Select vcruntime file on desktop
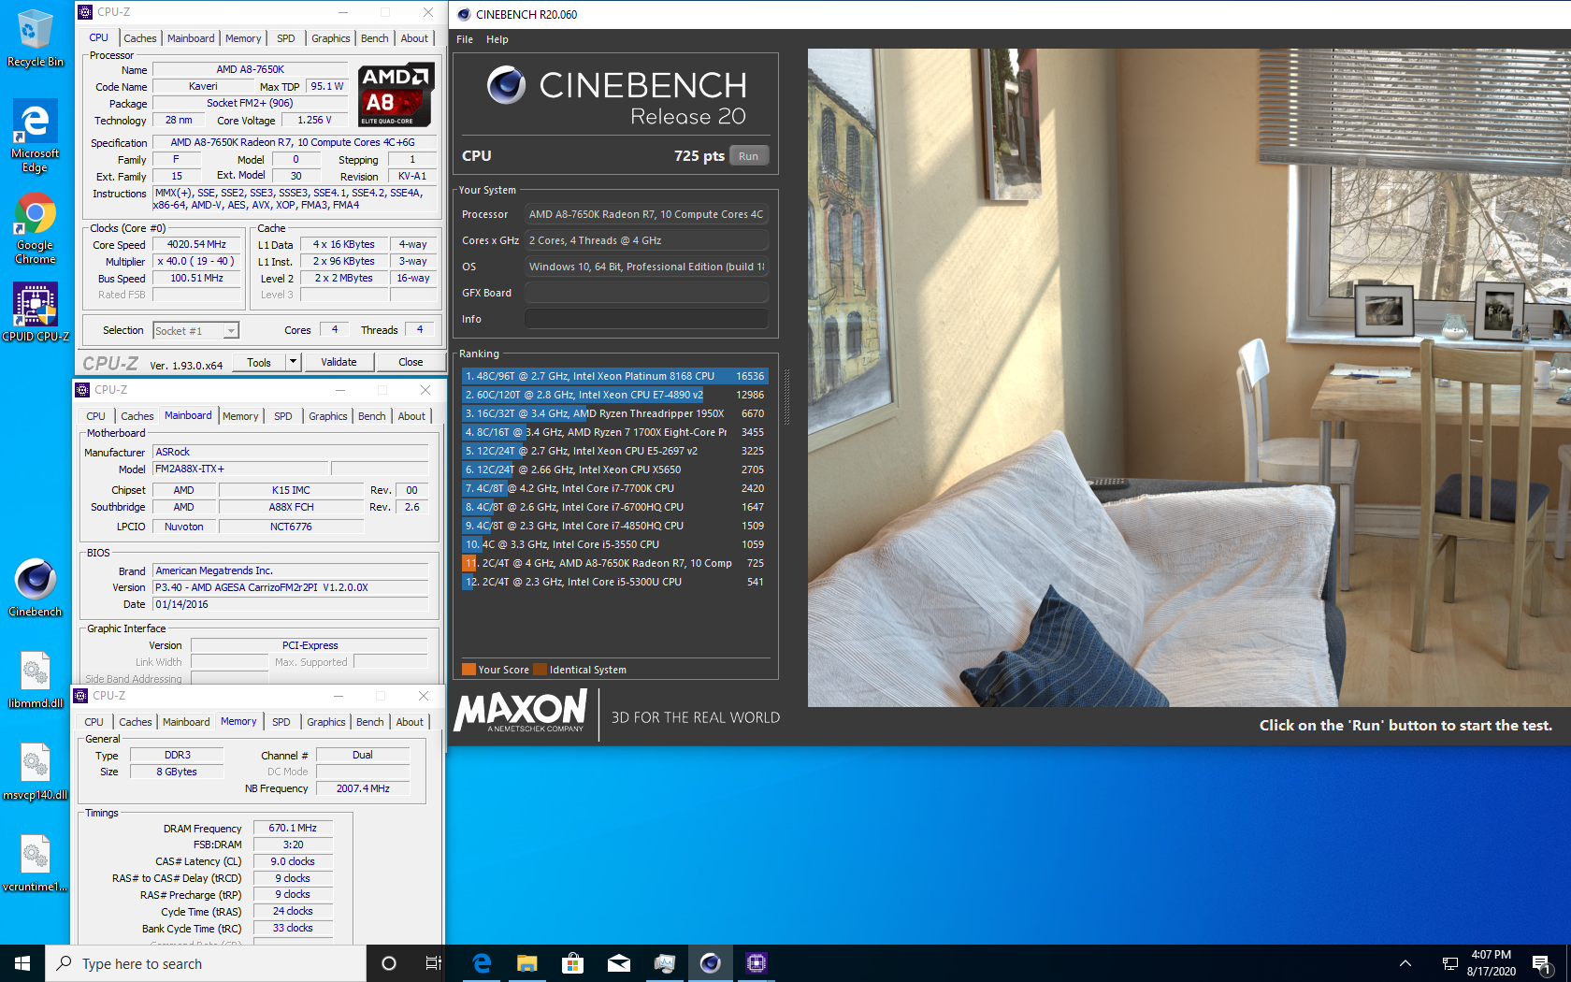This screenshot has width=1571, height=982. [35, 862]
